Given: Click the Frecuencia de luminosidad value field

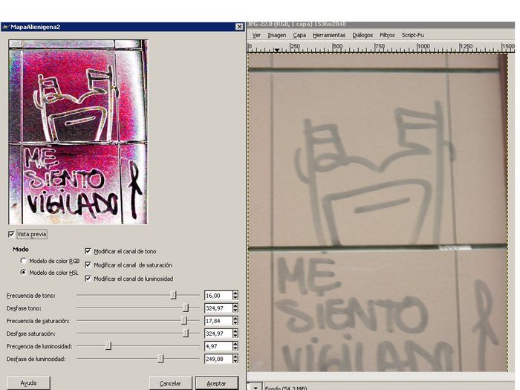Looking at the screenshot, I should tap(218, 346).
